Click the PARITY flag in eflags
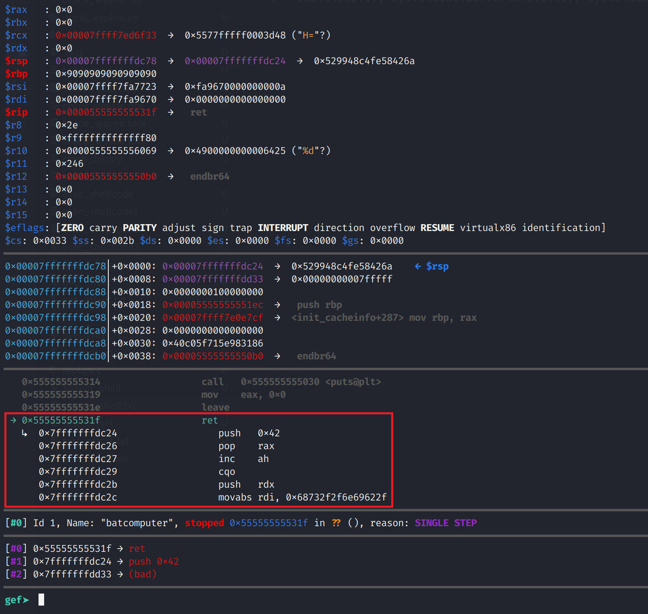This screenshot has width=648, height=614. point(140,228)
